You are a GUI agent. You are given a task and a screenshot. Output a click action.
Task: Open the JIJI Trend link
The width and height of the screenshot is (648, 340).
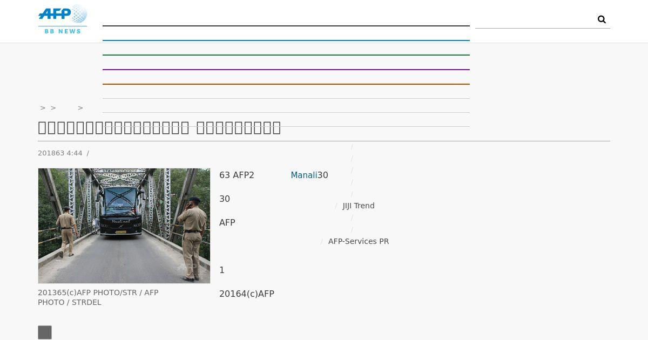[x=359, y=206]
